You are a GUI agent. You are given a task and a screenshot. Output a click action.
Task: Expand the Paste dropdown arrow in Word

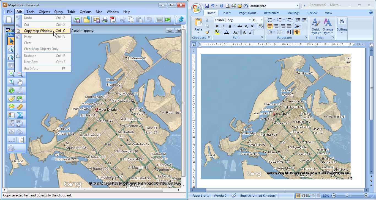pos(198,33)
